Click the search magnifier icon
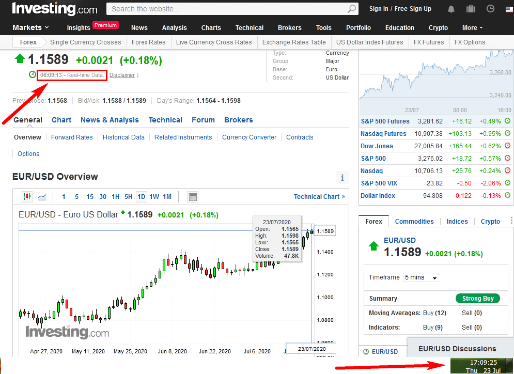Viewport: 514px width, 374px height. (351, 8)
